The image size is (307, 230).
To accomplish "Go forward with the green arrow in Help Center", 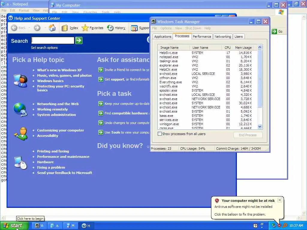I will click(x=37, y=28).
